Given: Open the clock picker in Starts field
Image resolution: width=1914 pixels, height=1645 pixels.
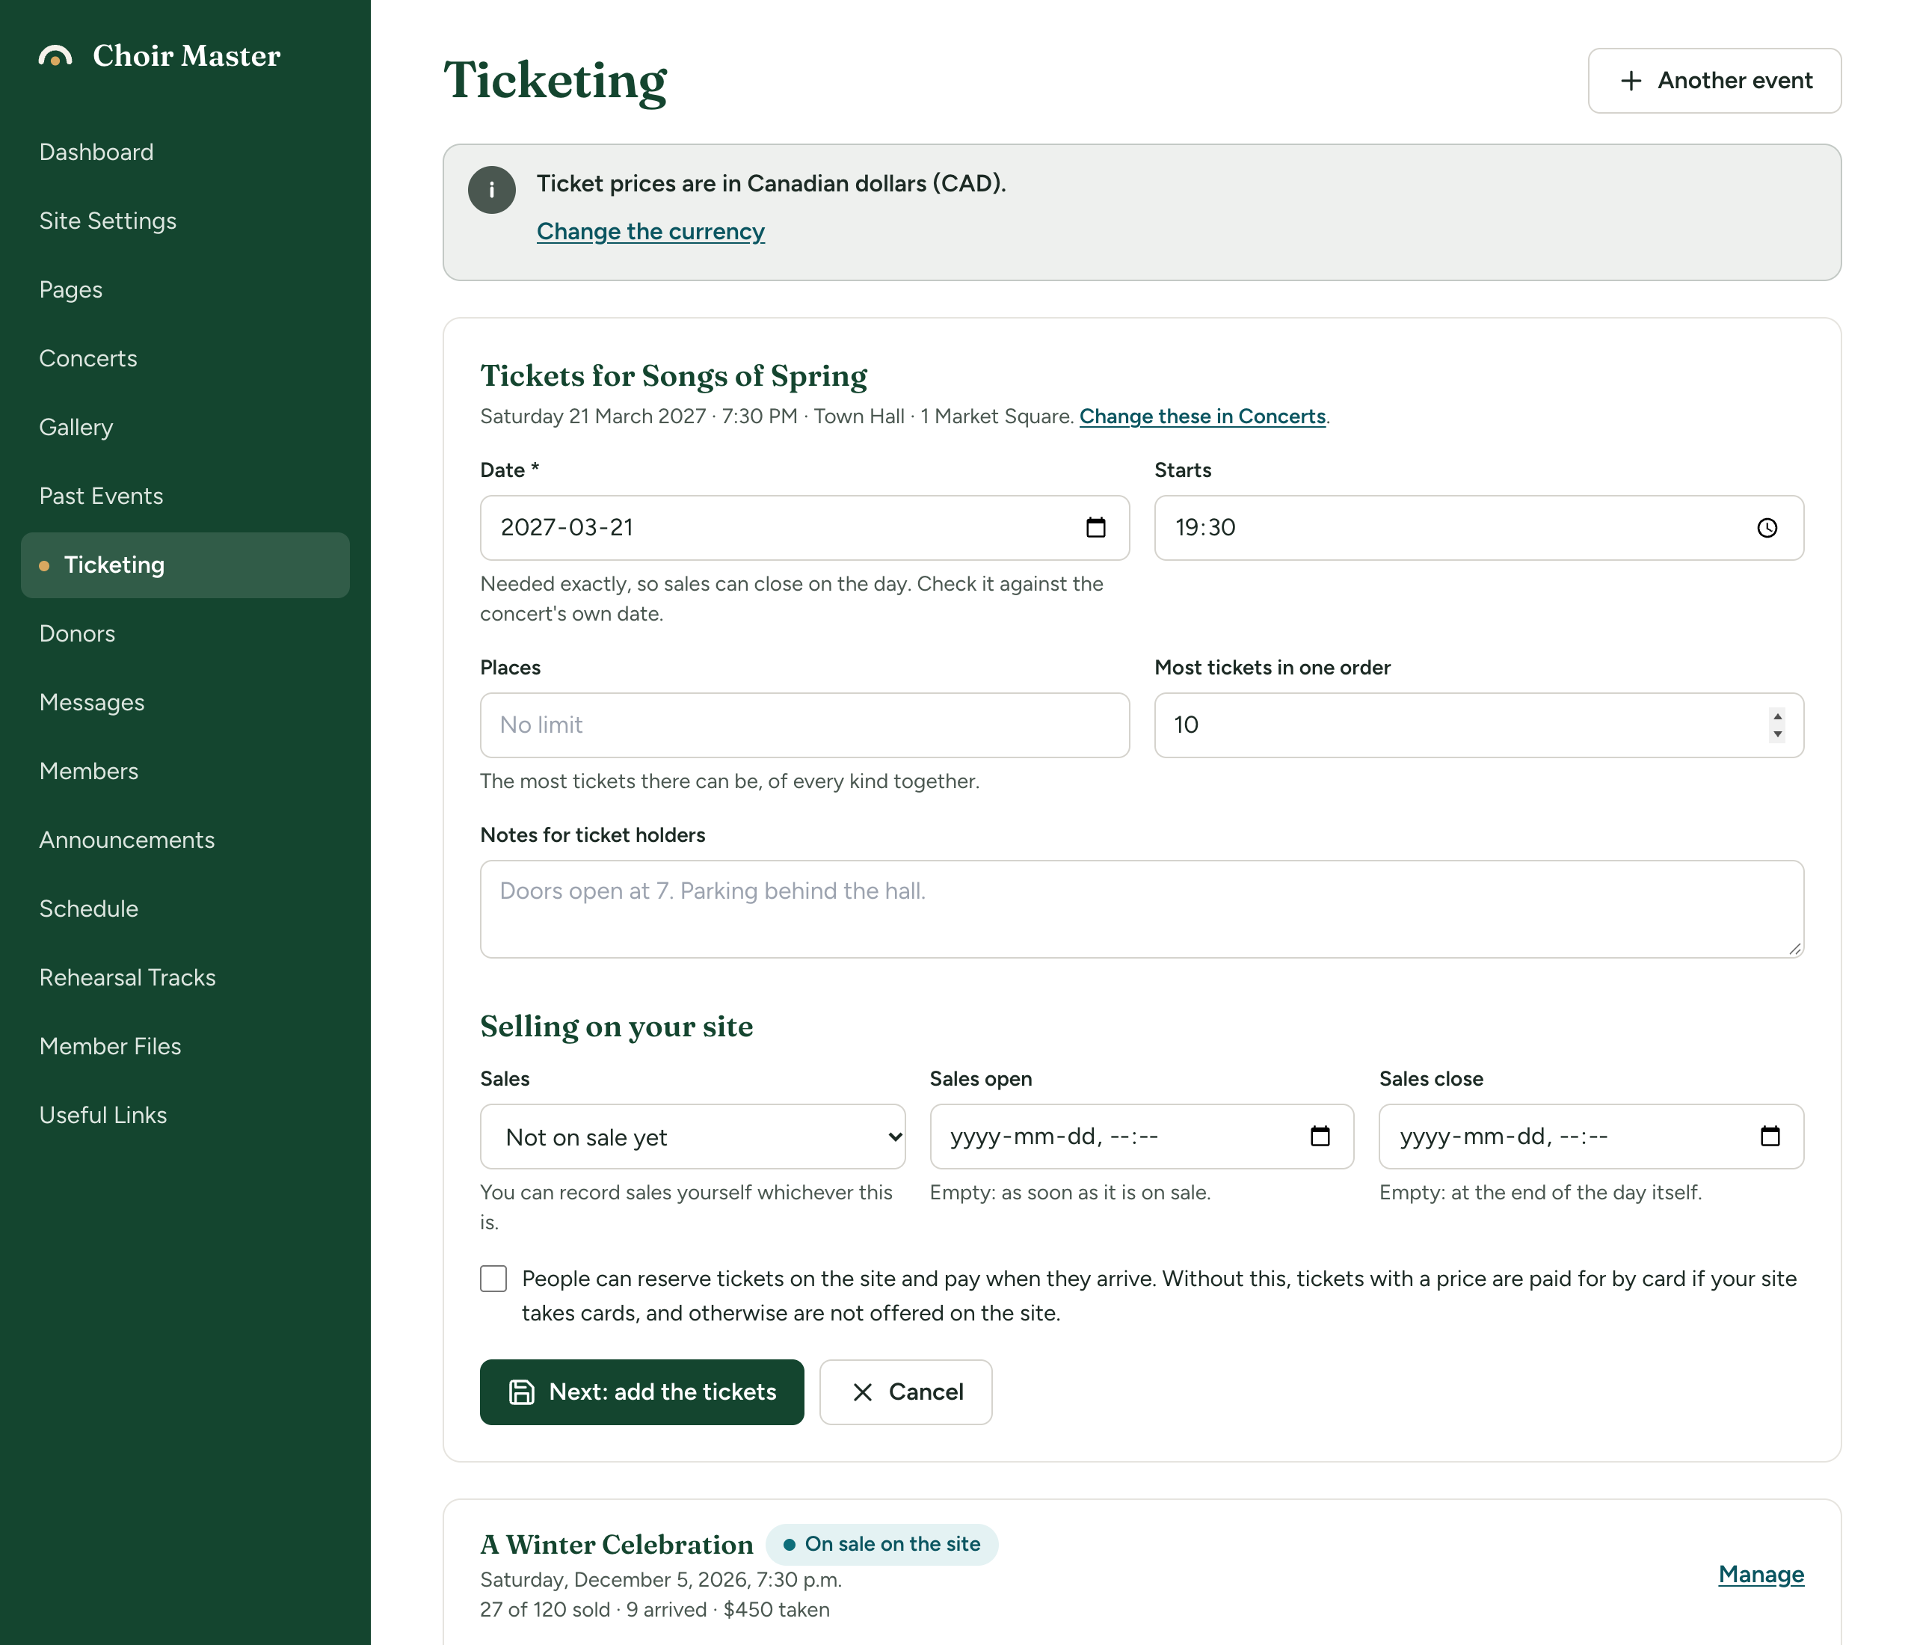Looking at the screenshot, I should pyautogui.click(x=1766, y=527).
